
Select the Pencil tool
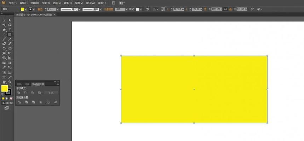(10, 39)
